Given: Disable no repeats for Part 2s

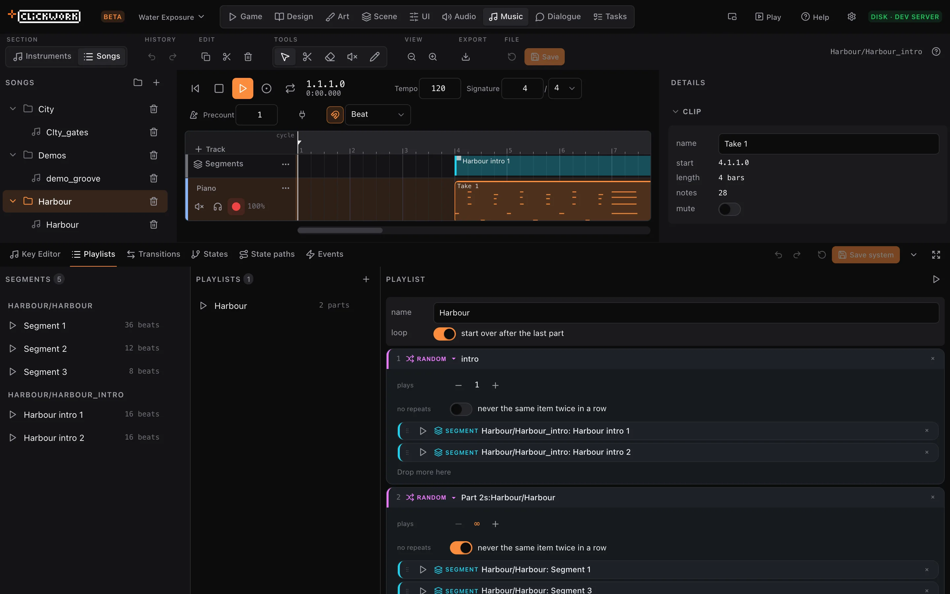Looking at the screenshot, I should [x=461, y=548].
